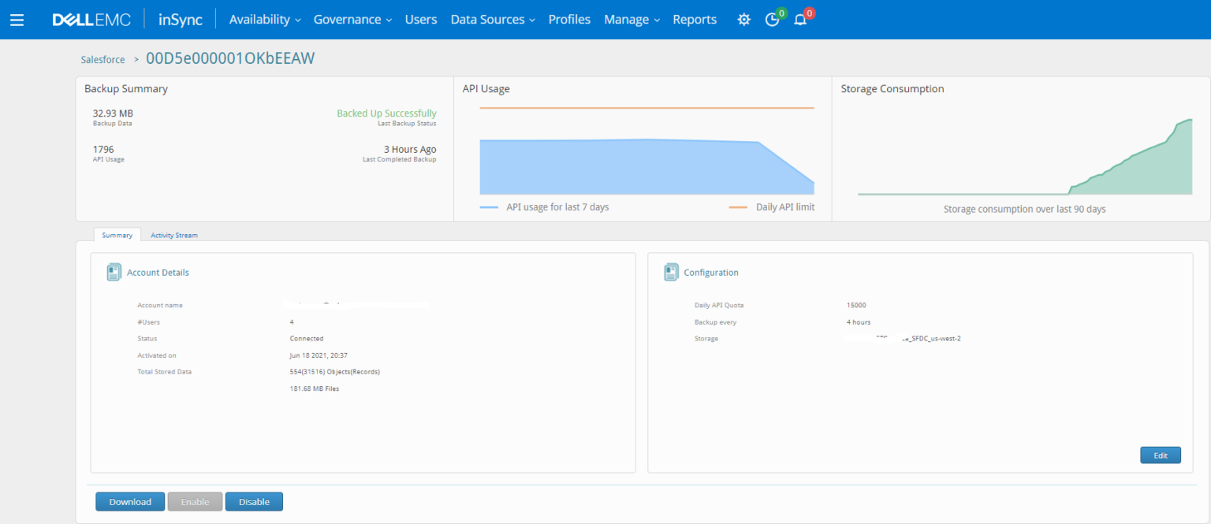Expand the Availability menu

260,19
